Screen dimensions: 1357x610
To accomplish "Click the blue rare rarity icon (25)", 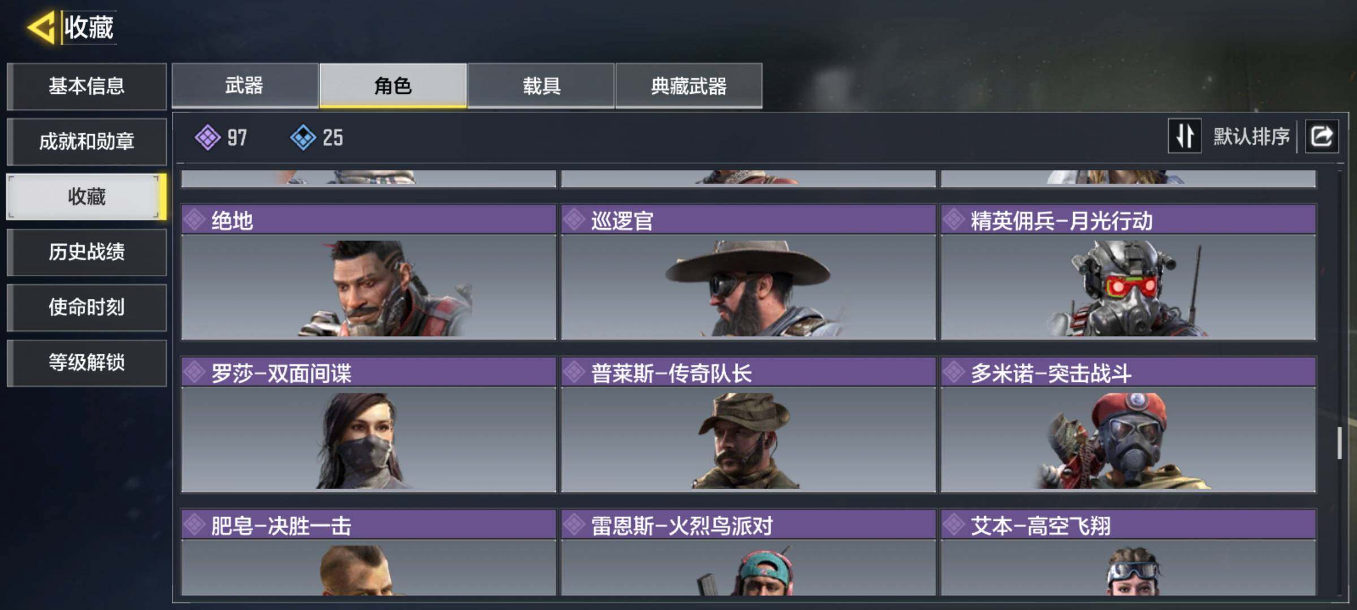I will click(303, 137).
